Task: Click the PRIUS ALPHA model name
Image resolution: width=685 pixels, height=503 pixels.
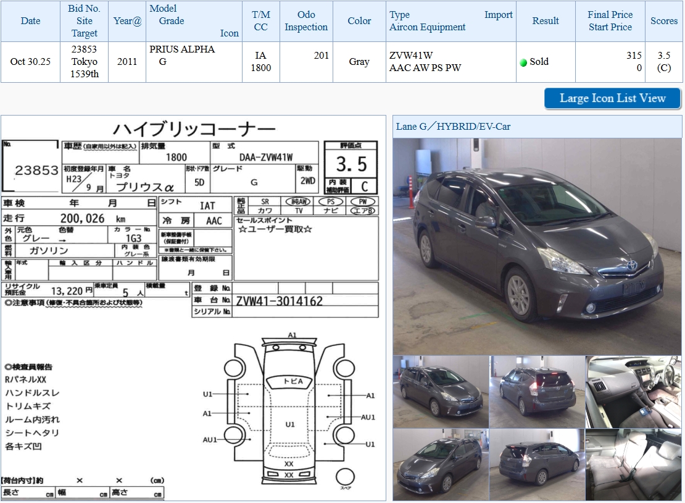Action: (182, 49)
